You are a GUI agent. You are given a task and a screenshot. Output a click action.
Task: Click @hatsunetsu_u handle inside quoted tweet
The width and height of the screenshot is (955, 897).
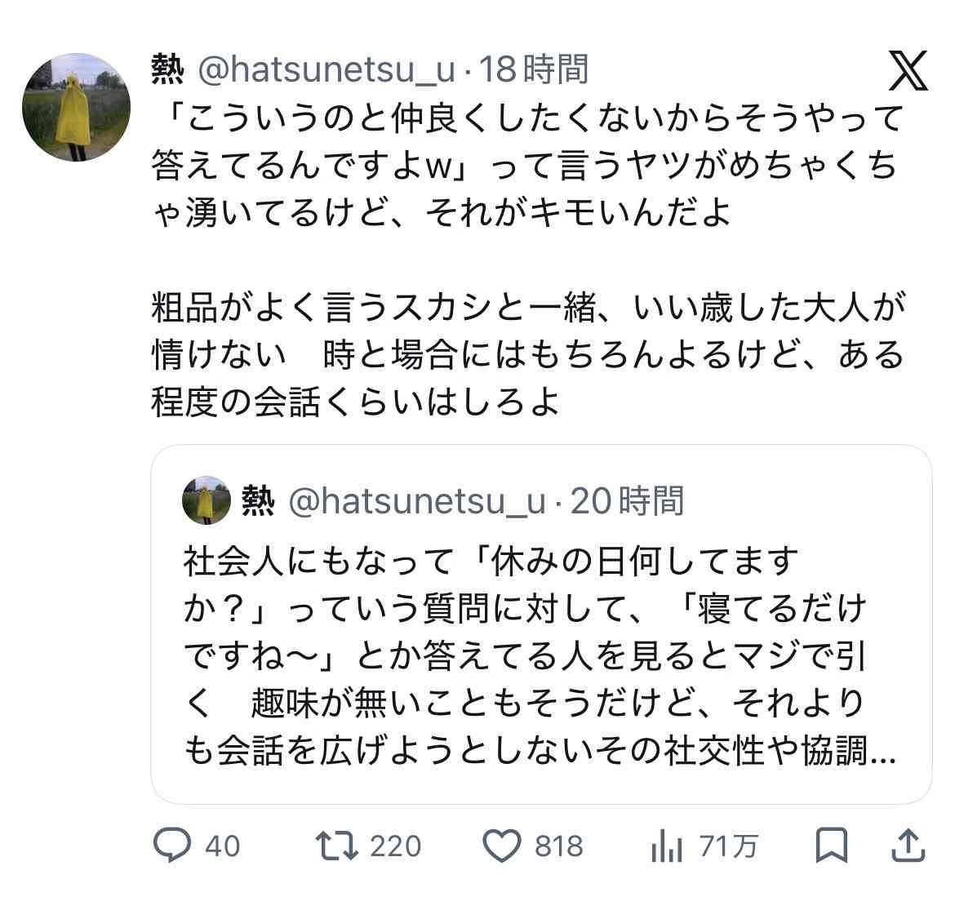pos(417,500)
